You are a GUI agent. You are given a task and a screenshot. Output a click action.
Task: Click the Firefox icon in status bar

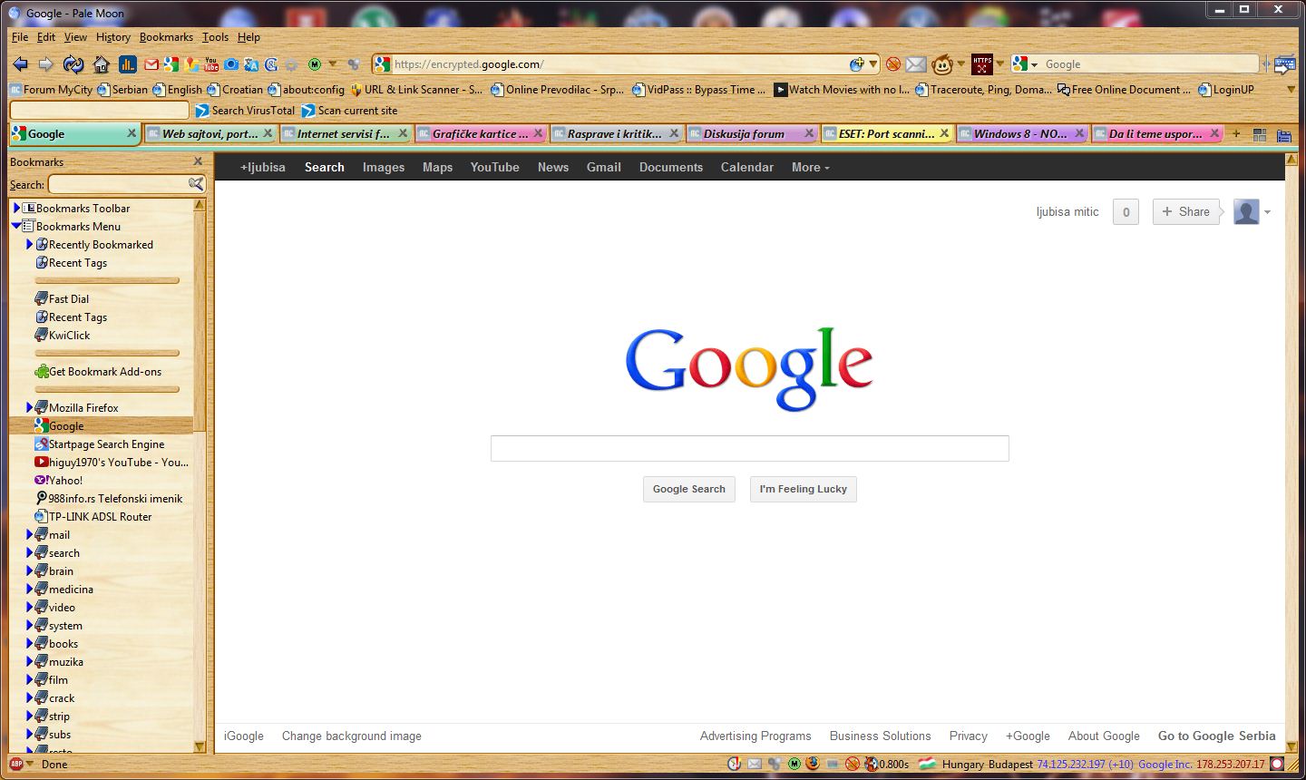coord(812,765)
